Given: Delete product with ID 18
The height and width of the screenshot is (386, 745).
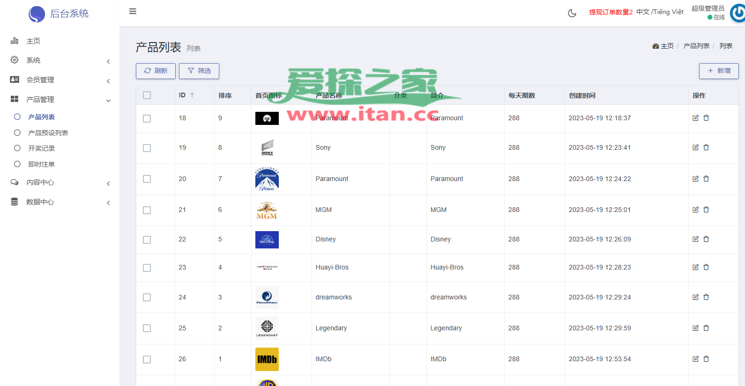Looking at the screenshot, I should [706, 118].
